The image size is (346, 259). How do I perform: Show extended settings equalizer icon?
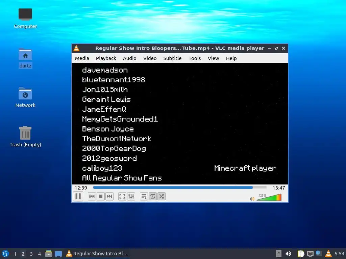coord(131,196)
